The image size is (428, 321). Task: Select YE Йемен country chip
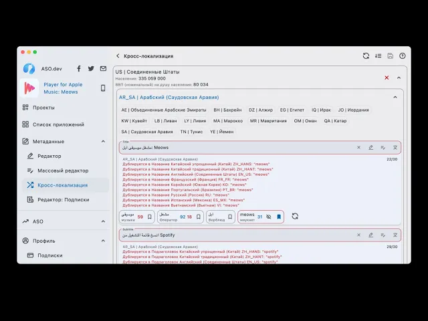[x=221, y=132]
